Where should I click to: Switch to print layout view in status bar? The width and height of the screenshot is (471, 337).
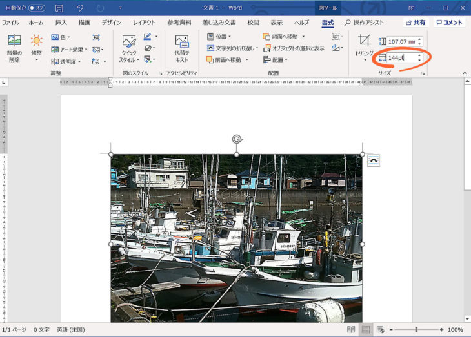[366, 329]
